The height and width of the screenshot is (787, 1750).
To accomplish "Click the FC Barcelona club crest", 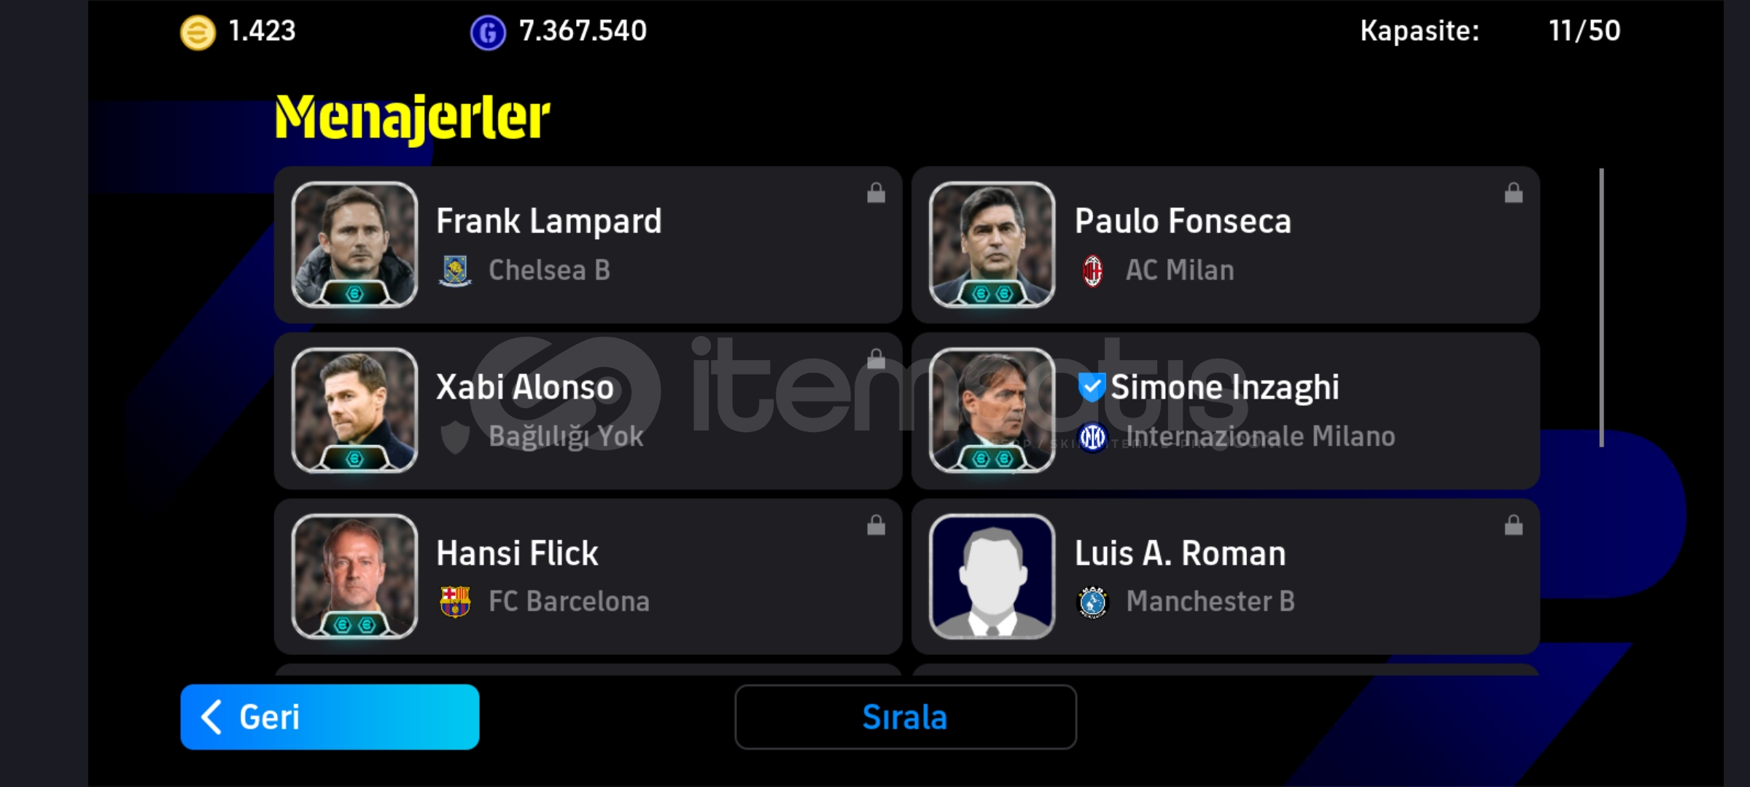I will point(455,602).
